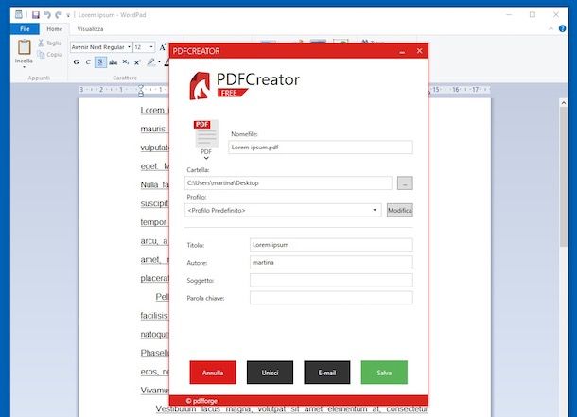Open WordPad help icon
The image size is (577, 417).
pyautogui.click(x=562, y=28)
